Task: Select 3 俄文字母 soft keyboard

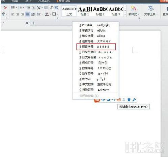Action: (95, 36)
